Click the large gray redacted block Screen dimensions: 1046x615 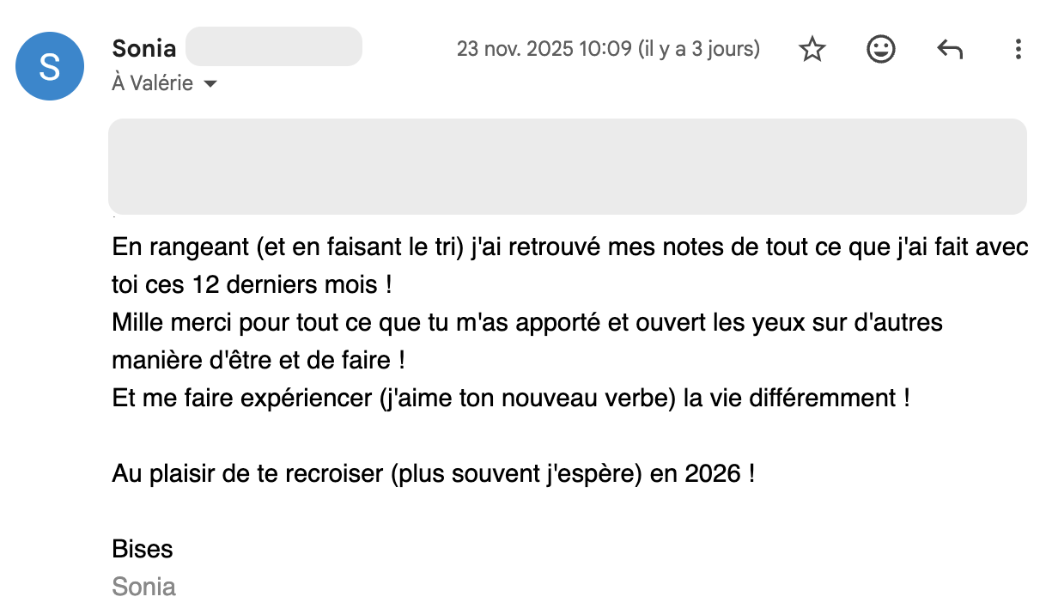567,166
